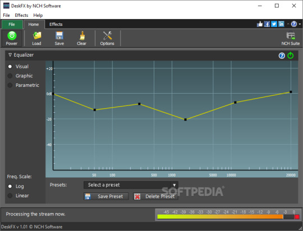303x231 pixels.
Task: Click the 'DeskFX v 1.01 © NCH Software' text
Action: point(31,227)
